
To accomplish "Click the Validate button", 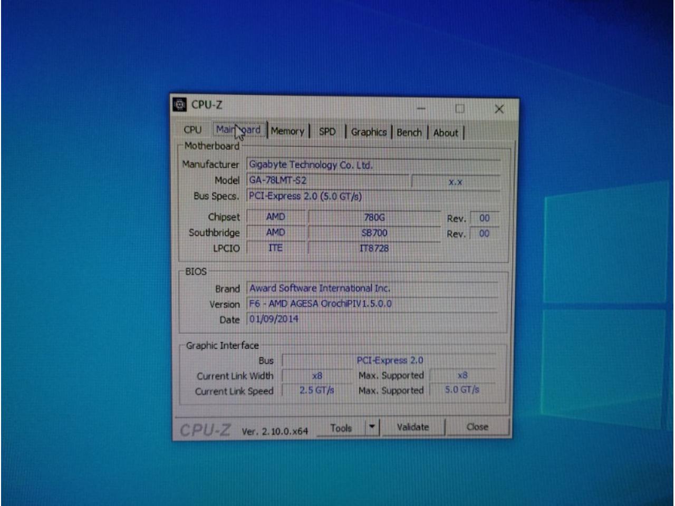I will [412, 427].
